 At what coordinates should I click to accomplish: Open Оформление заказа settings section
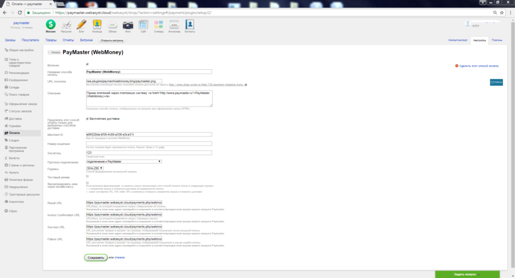(23, 104)
